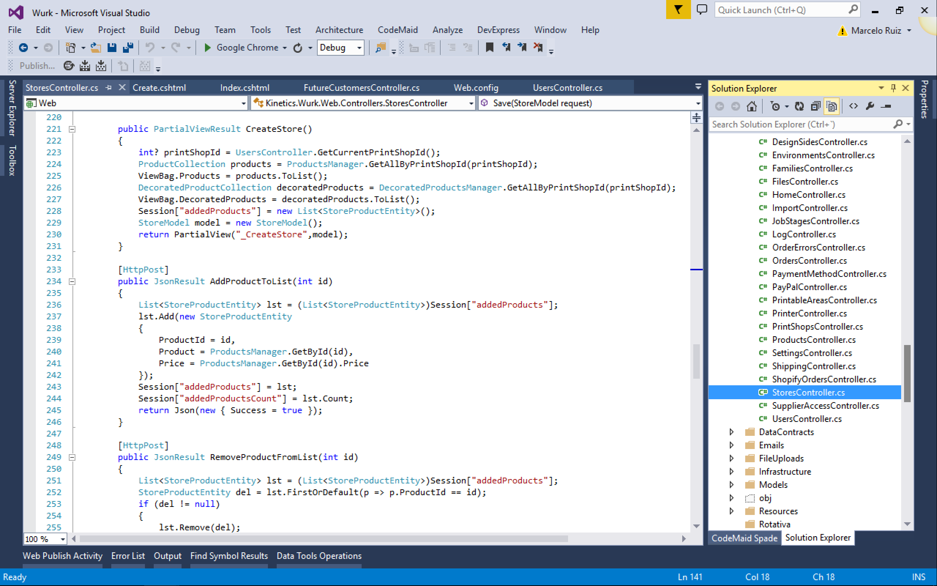Image resolution: width=937 pixels, height=586 pixels.
Task: Collapse All items in Solution Explorer
Action: point(816,106)
